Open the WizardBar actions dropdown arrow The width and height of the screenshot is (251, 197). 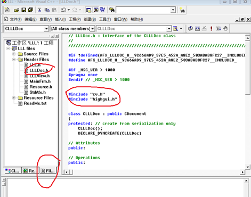point(181,28)
